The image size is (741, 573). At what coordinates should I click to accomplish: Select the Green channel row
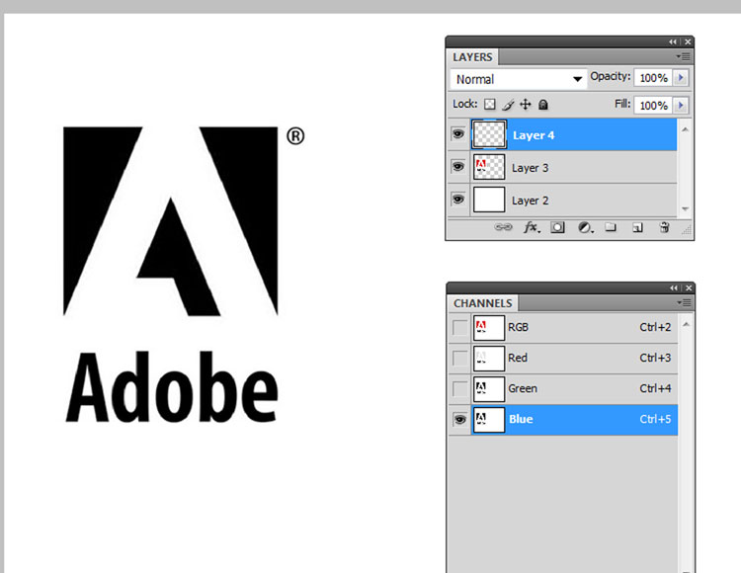coord(563,389)
